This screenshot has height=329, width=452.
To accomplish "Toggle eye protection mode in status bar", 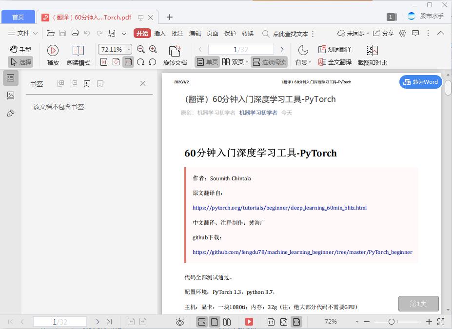I will coord(179,322).
